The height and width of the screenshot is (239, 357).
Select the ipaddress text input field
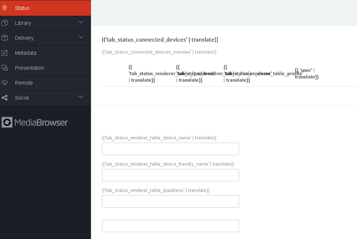pyautogui.click(x=170, y=201)
